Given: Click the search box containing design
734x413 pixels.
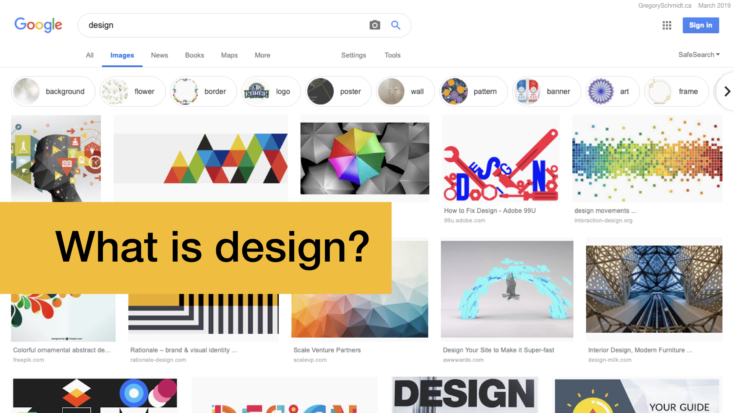Looking at the screenshot, I should click(226, 25).
